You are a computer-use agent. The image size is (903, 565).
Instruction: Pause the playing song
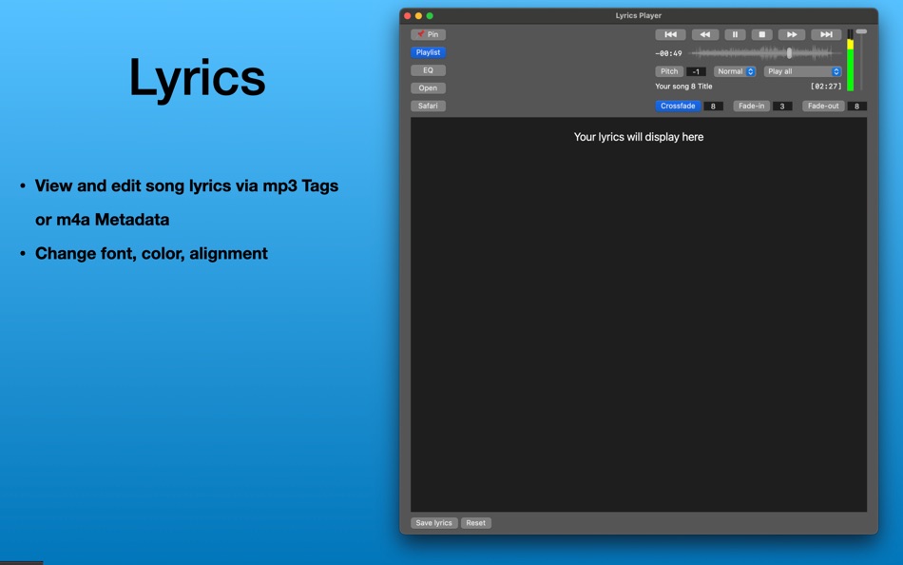tap(736, 33)
